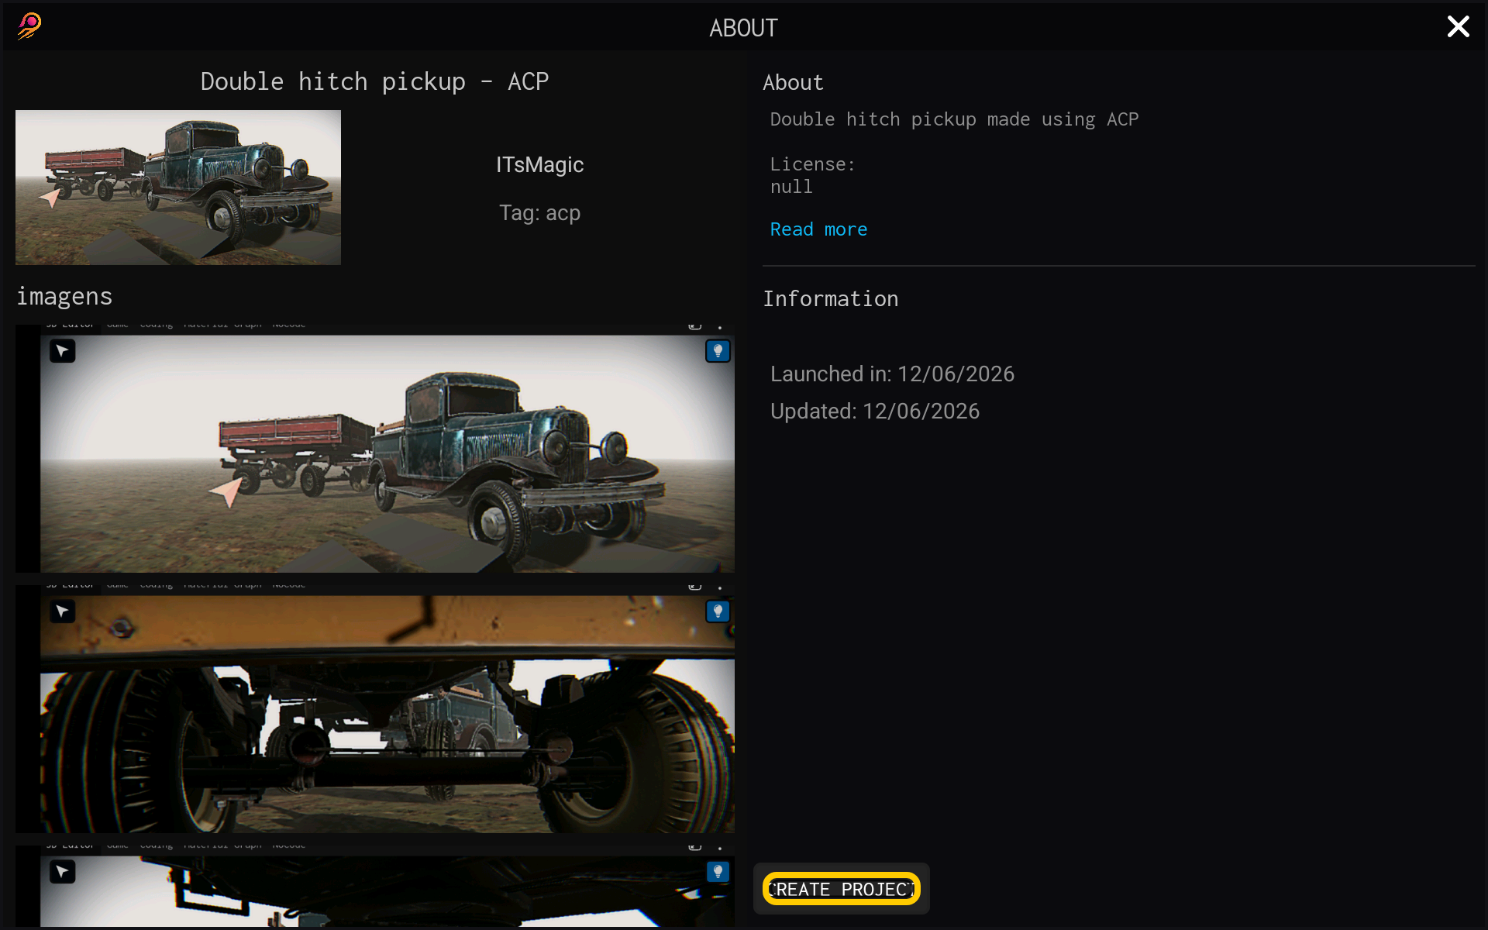Close the About screen
Screen dimensions: 1488x930
tap(1458, 27)
